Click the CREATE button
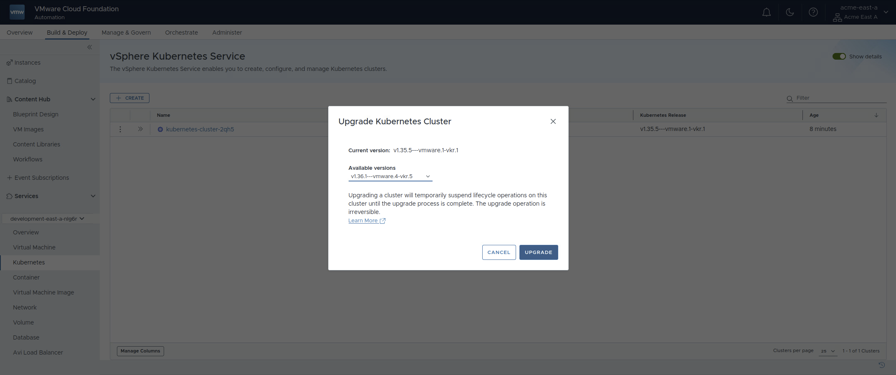The width and height of the screenshot is (896, 375). pos(129,98)
